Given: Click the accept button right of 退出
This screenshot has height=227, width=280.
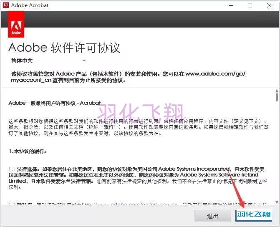Looking at the screenshot, I should tap(254, 215).
